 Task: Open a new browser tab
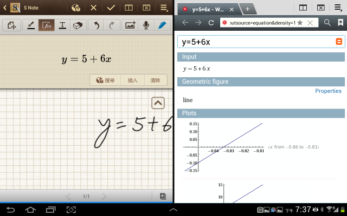tap(248, 9)
